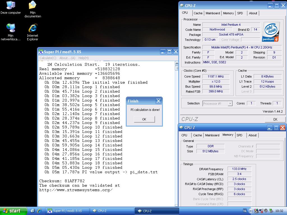
Task: Switch to Cache tab in upper CPU-Z
Action: [198, 13]
